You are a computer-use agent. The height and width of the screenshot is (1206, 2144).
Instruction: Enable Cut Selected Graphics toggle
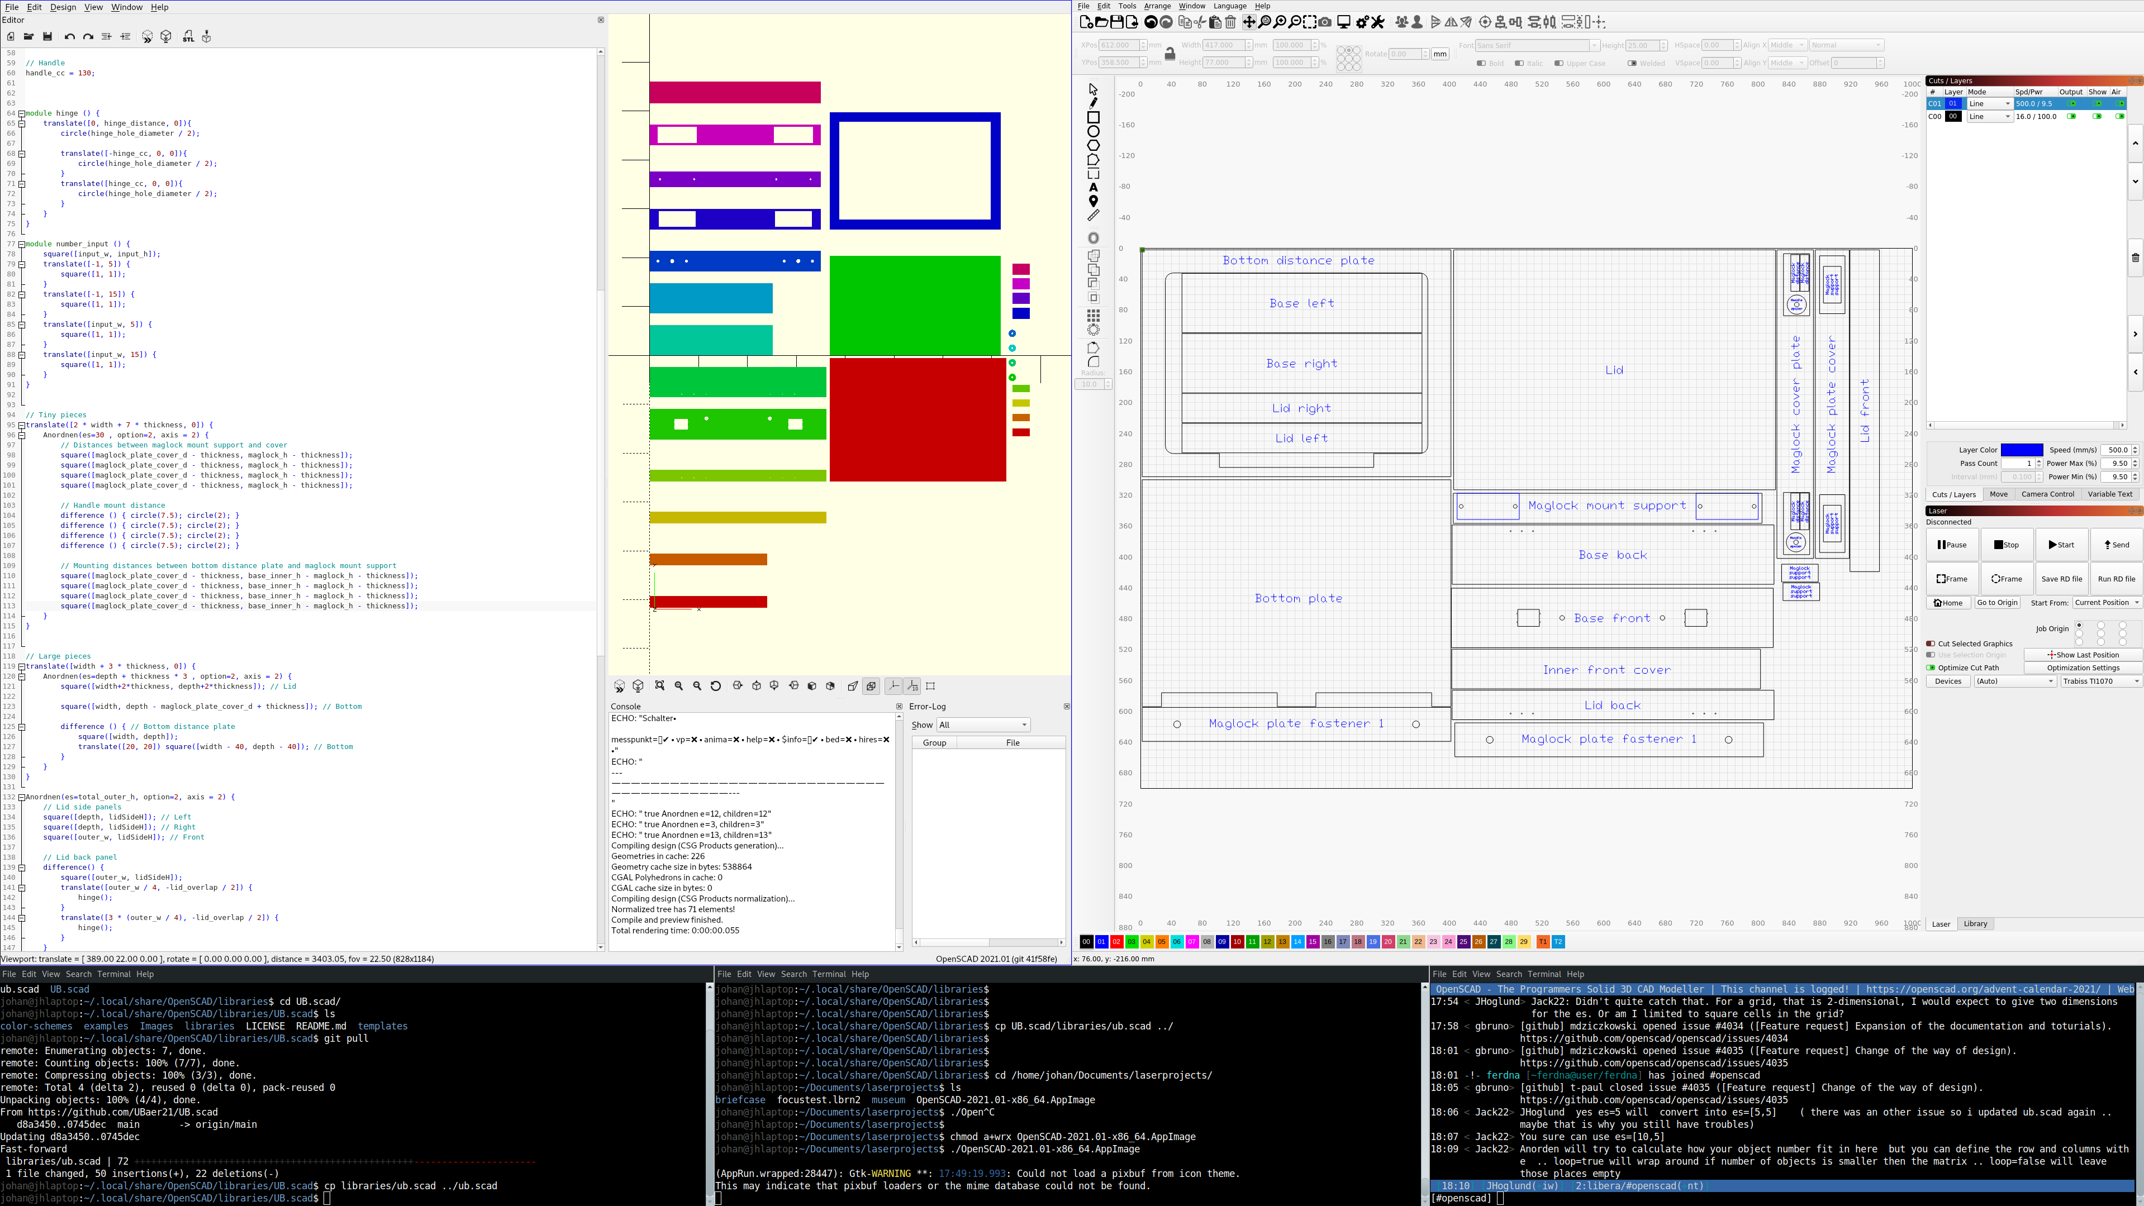[1930, 643]
